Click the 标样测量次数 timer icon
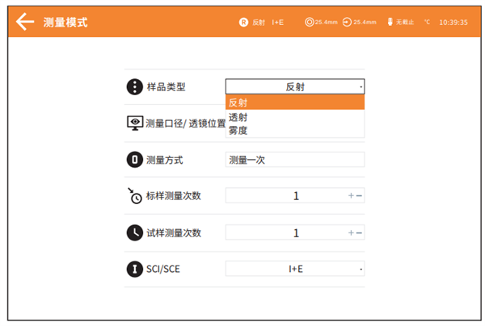 pos(134,195)
